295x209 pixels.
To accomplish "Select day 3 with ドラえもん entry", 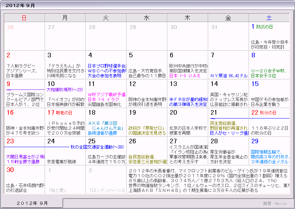I will click(65, 65).
